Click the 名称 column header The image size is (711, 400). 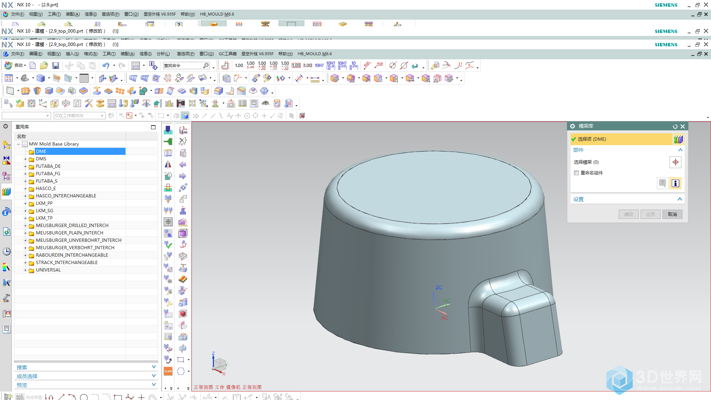click(70, 136)
